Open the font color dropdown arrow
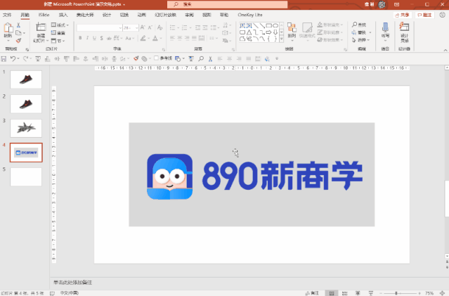 click(x=161, y=38)
